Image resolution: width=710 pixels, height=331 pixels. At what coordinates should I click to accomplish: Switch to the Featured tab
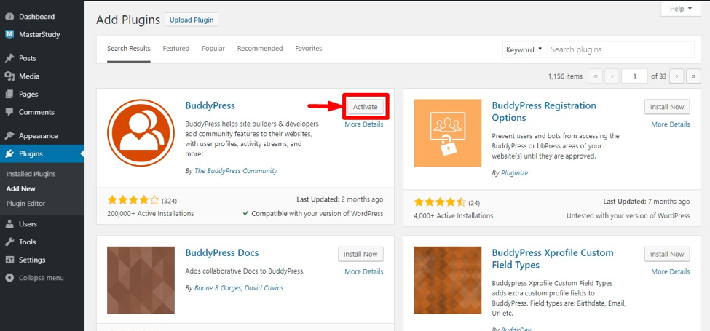coord(175,49)
